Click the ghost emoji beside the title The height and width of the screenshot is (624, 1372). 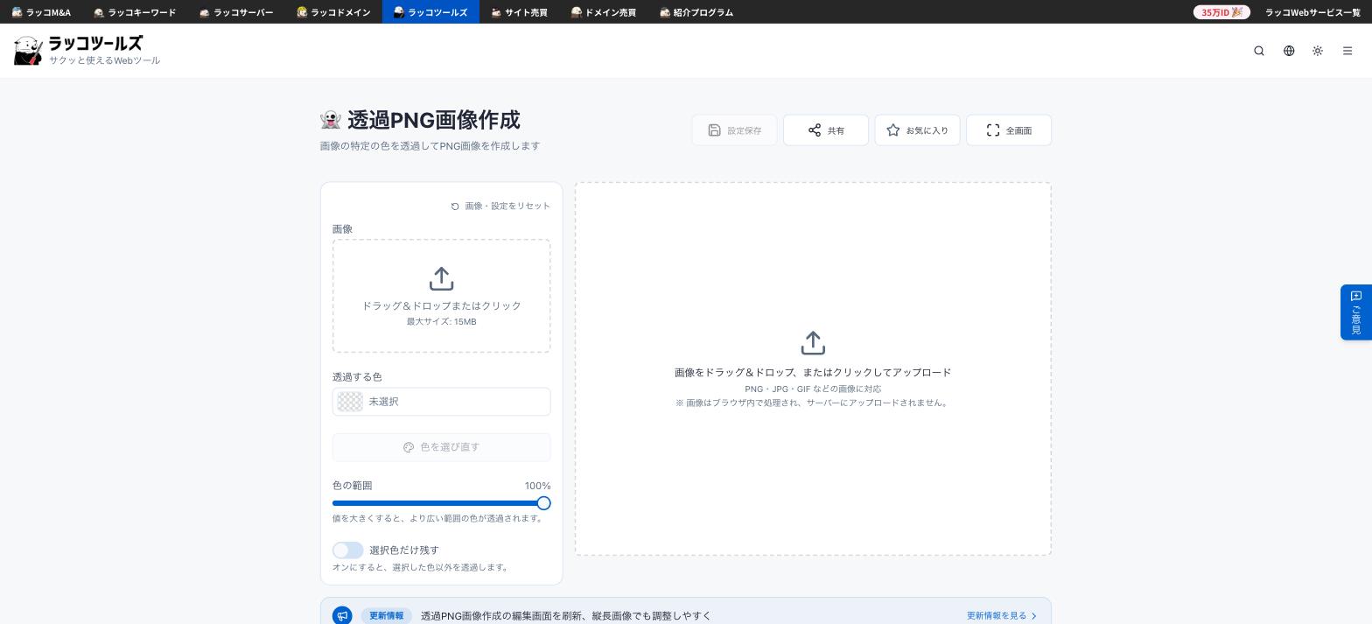coord(330,120)
